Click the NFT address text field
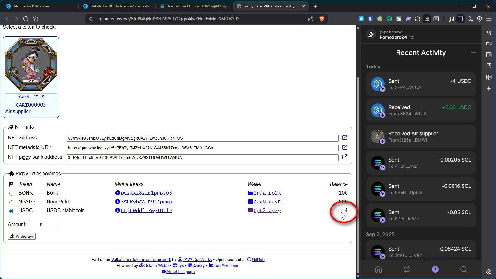This screenshot has height=279, width=496. 202,138
